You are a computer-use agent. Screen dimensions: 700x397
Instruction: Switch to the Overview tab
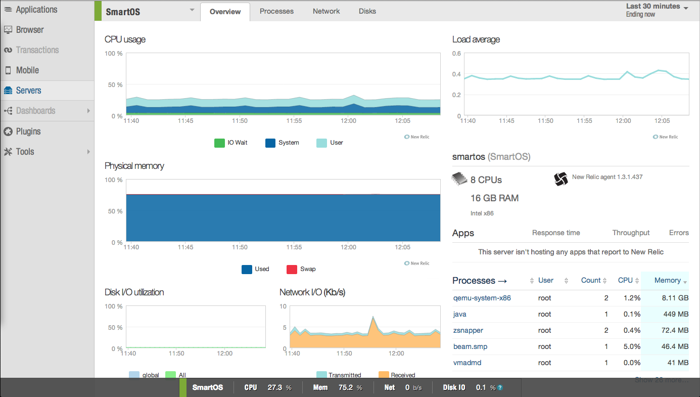(x=225, y=12)
